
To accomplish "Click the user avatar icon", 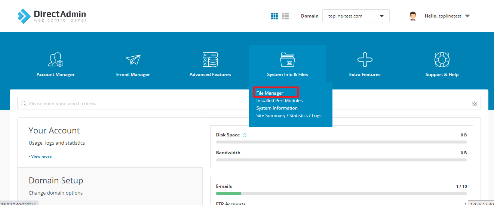I will tap(413, 16).
